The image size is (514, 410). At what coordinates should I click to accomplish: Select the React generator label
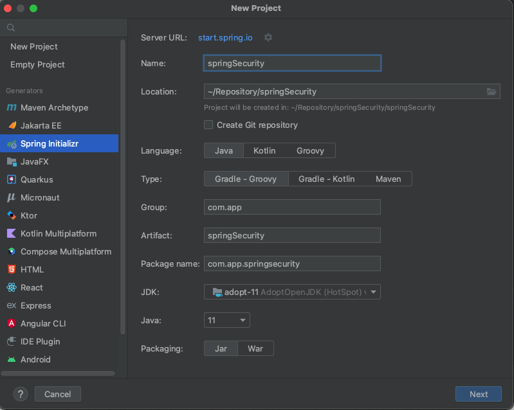click(32, 287)
